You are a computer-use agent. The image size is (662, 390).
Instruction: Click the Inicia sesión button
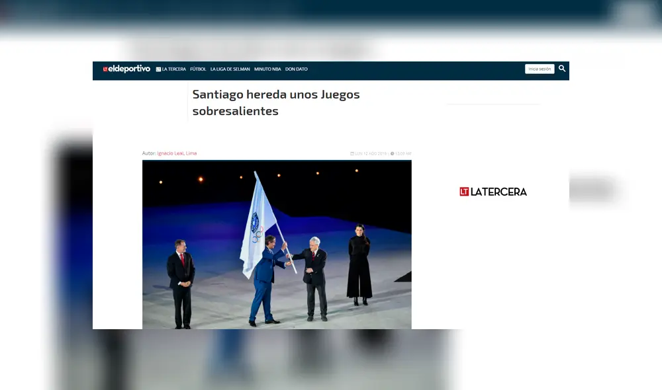pyautogui.click(x=539, y=69)
